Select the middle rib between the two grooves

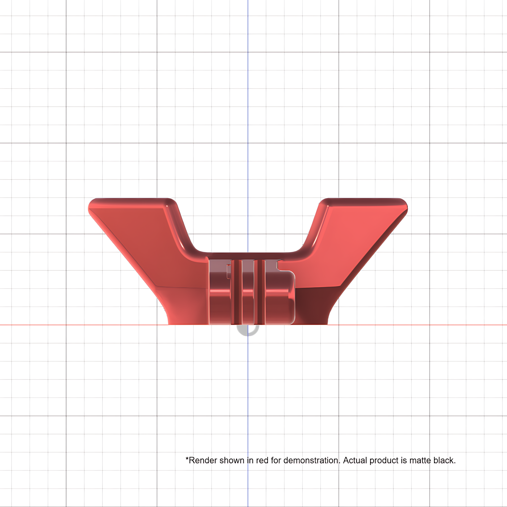(x=248, y=292)
